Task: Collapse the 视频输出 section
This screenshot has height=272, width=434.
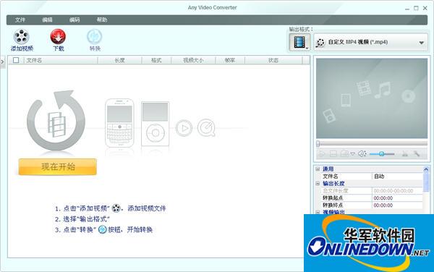Action: (x=318, y=212)
